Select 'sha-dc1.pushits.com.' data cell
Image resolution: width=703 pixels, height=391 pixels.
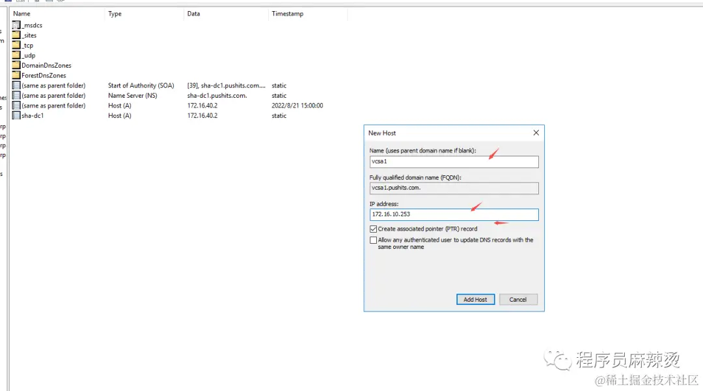tap(217, 96)
